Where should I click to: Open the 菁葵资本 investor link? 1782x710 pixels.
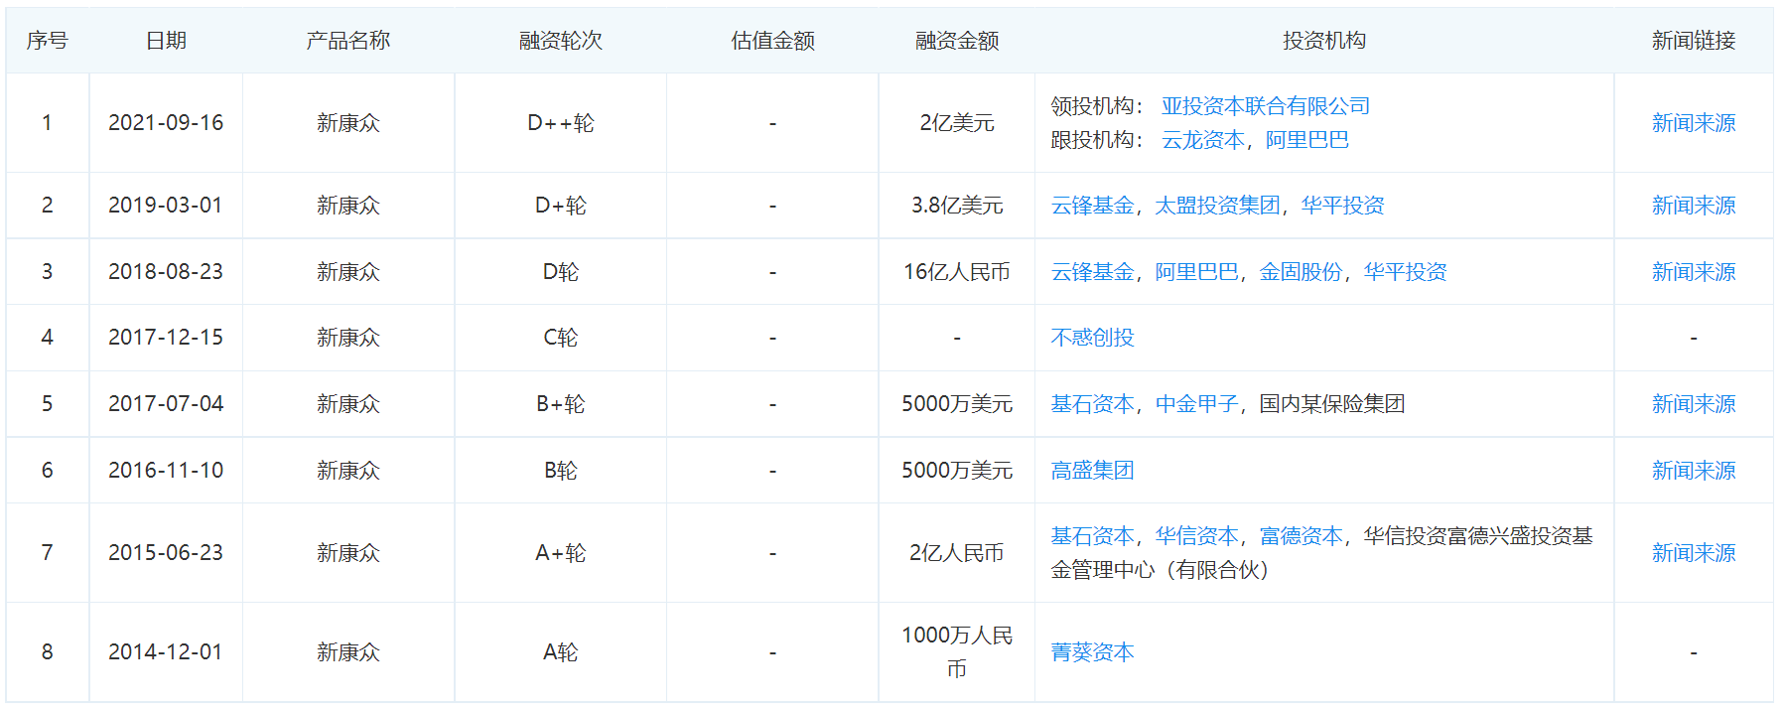1092,652
